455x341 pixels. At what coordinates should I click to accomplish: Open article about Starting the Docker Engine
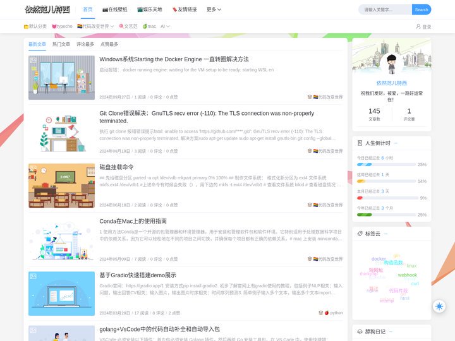tap(174, 59)
